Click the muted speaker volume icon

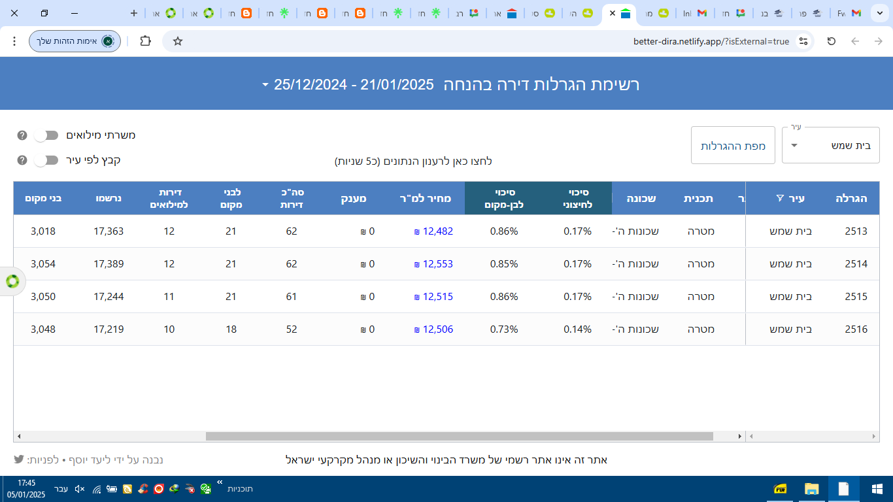[80, 489]
